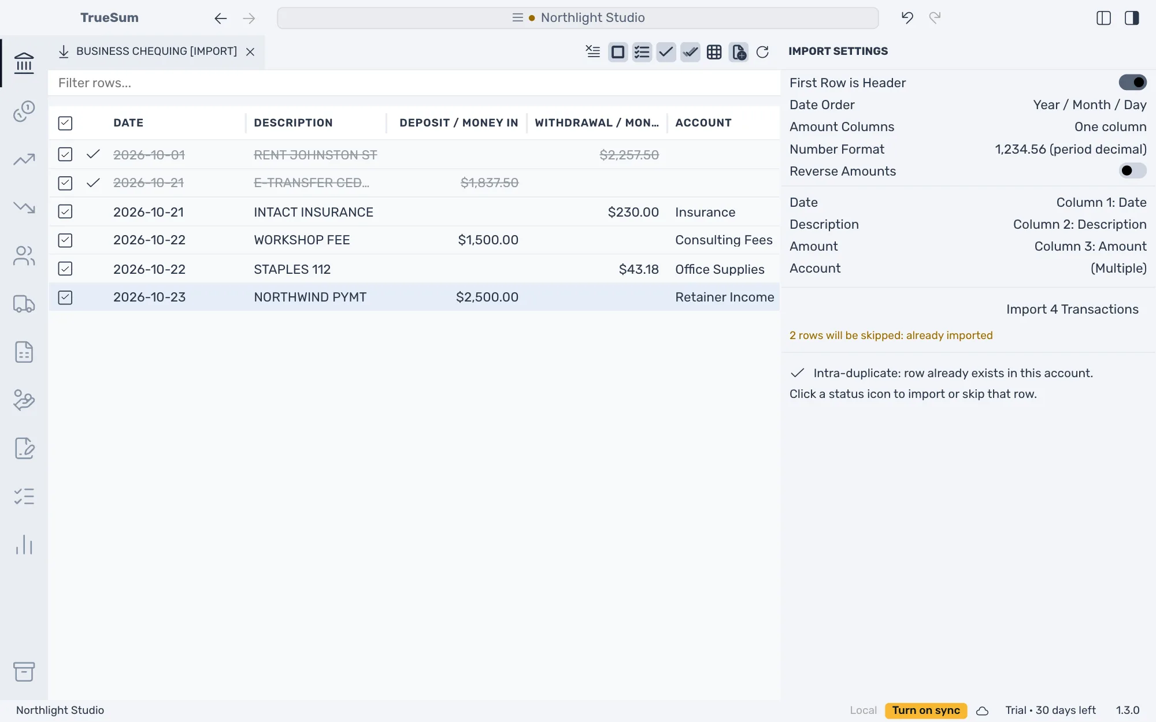Uncheck the STAPLES 112 row checkbox

pos(65,269)
